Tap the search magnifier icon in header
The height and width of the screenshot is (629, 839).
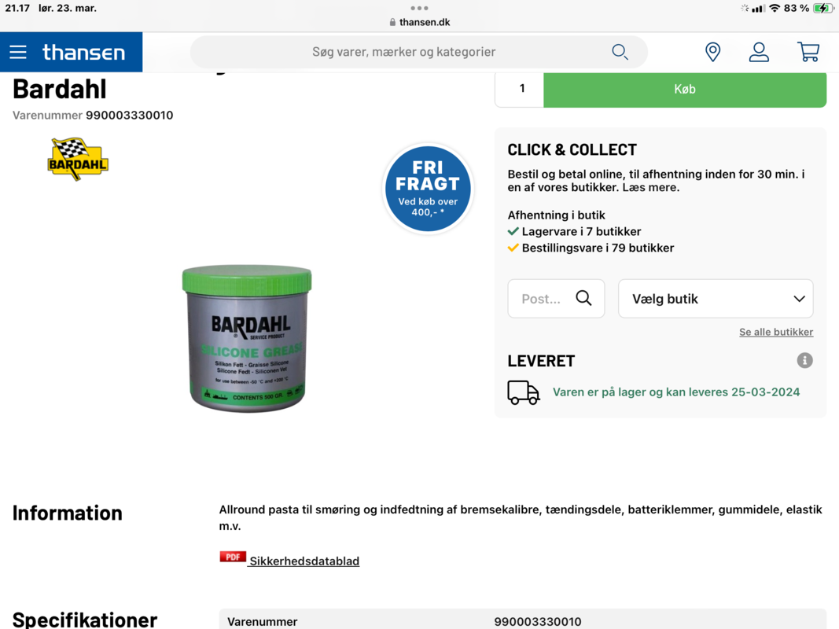pos(620,52)
